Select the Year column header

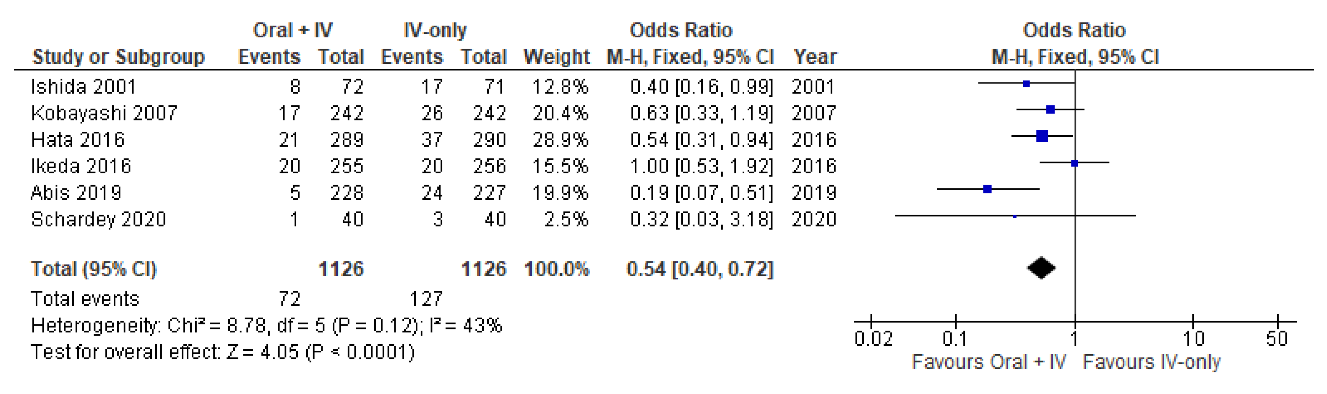point(815,57)
